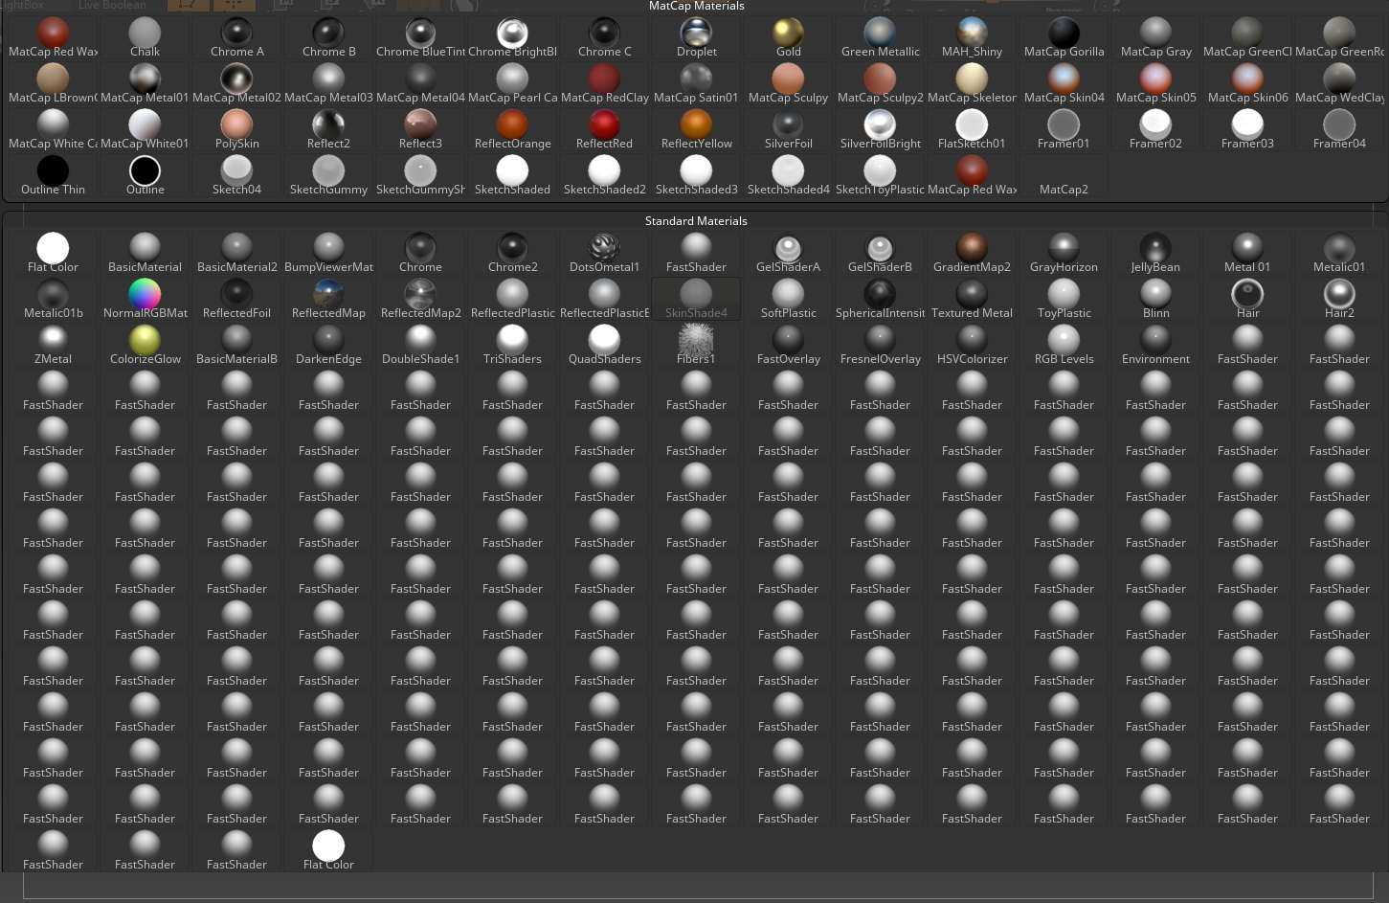This screenshot has width=1389, height=903.
Task: Pick the Sketch04 material
Action: pyautogui.click(x=236, y=175)
